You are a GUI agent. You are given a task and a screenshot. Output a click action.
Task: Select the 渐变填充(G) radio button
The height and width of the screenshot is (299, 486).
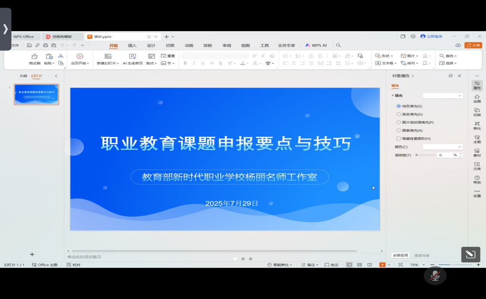(x=399, y=114)
